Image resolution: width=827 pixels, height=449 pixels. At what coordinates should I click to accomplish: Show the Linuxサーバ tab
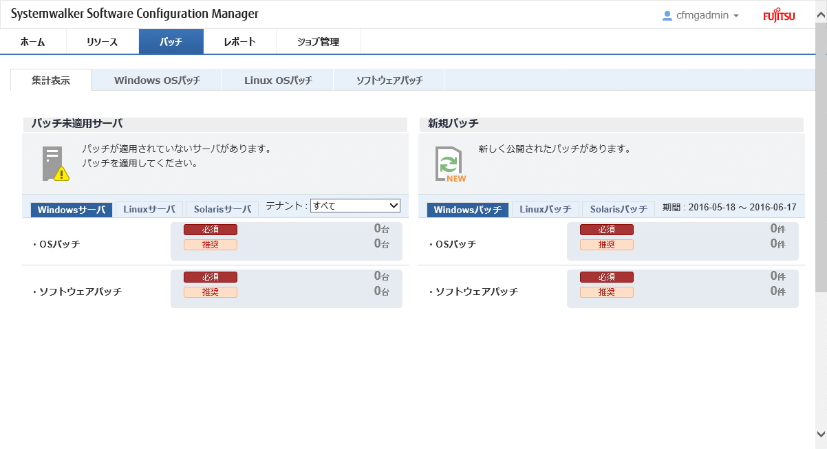(149, 209)
